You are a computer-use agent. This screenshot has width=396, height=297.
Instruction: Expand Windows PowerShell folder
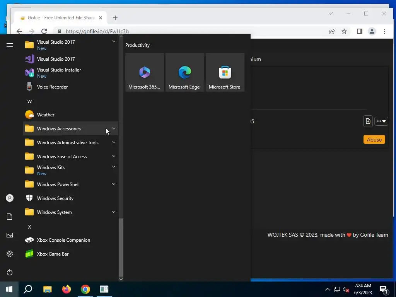point(71,184)
